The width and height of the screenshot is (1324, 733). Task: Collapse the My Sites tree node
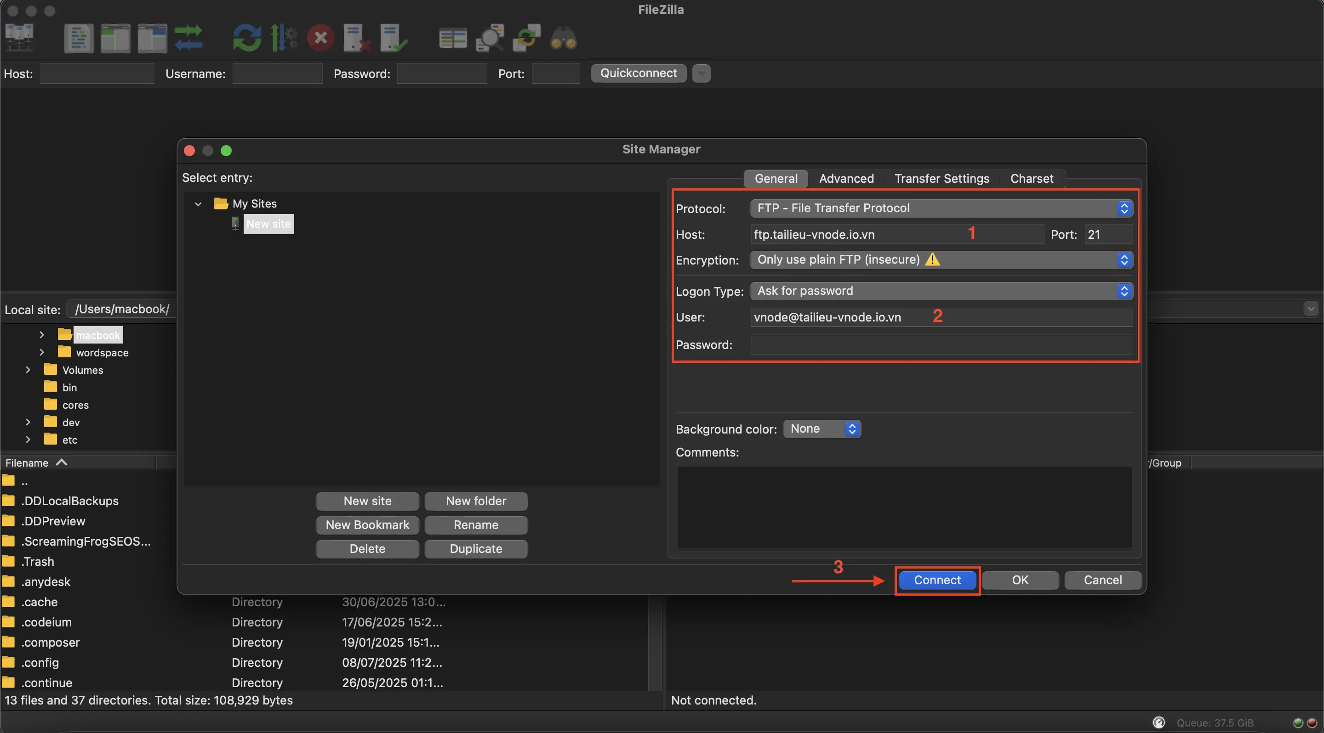(198, 204)
